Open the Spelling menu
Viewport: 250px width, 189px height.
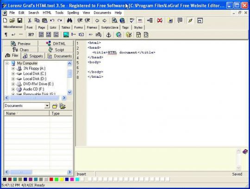[73, 13]
